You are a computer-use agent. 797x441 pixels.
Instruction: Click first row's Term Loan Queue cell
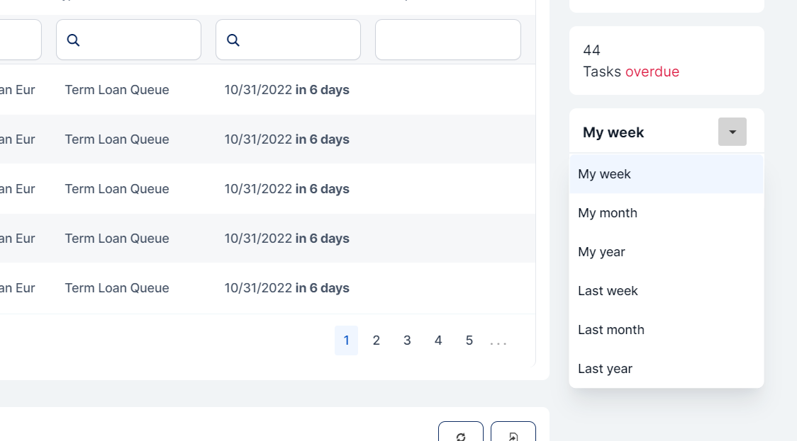117,90
